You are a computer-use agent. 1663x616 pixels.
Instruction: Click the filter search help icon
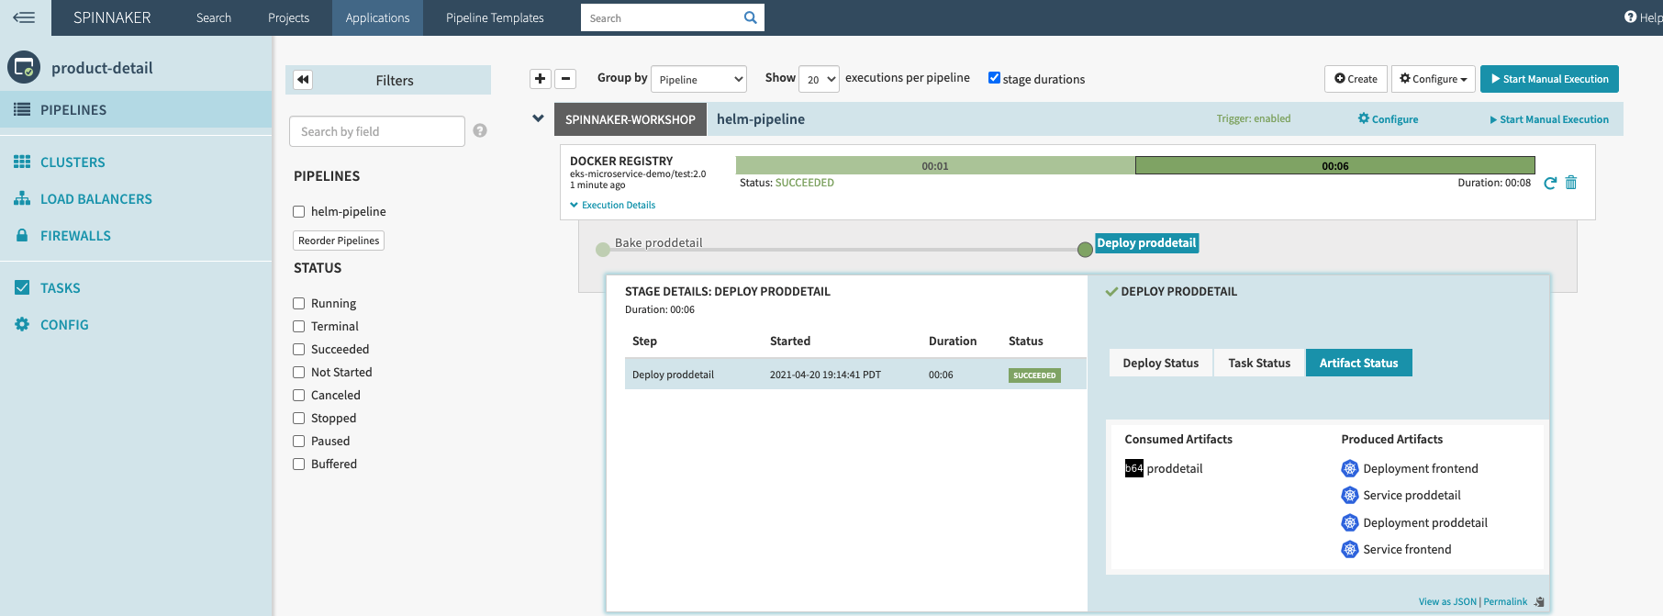(480, 130)
